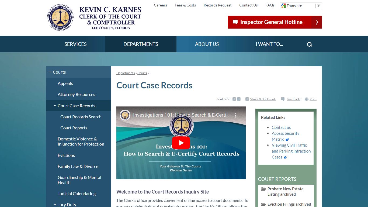This screenshot has height=207, width=368.
Task: Open Viewing Civil Traffic and Parking Infraction Cases
Action: (x=291, y=151)
